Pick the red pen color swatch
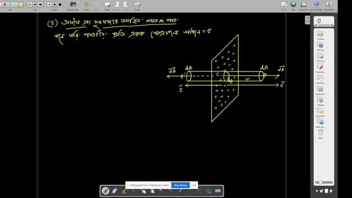352x198 pixels. 5,4
